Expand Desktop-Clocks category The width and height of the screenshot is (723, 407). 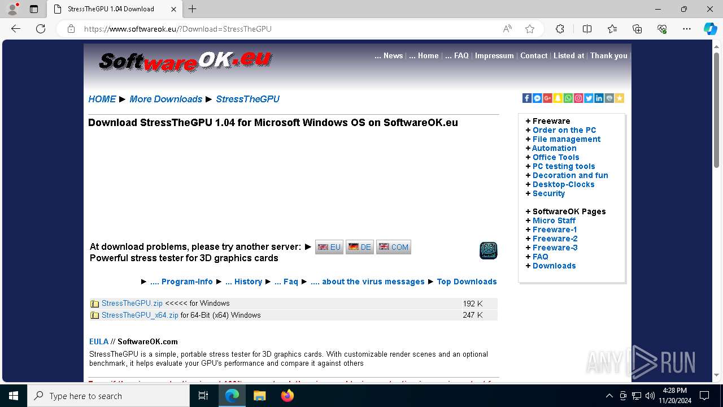[564, 184]
